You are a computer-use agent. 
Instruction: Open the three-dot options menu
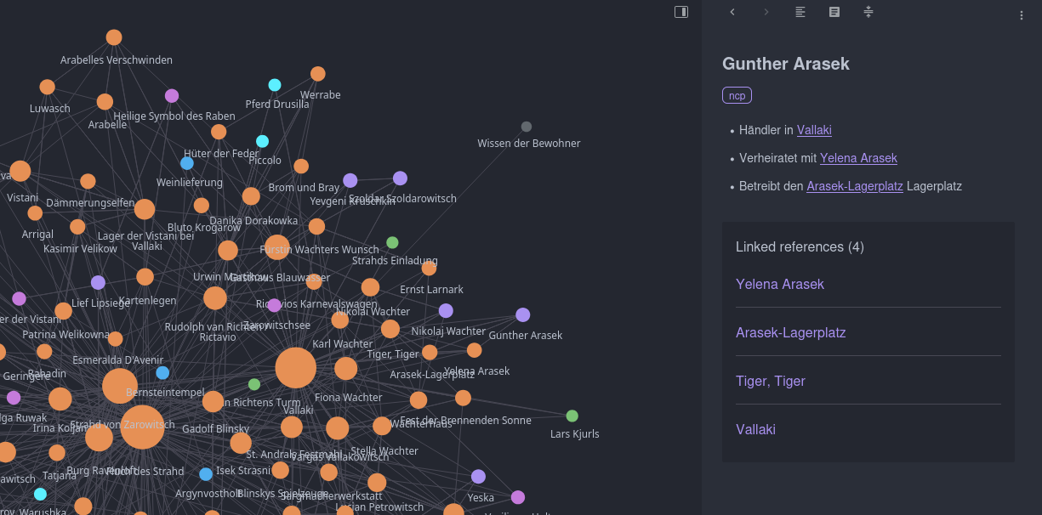1020,14
